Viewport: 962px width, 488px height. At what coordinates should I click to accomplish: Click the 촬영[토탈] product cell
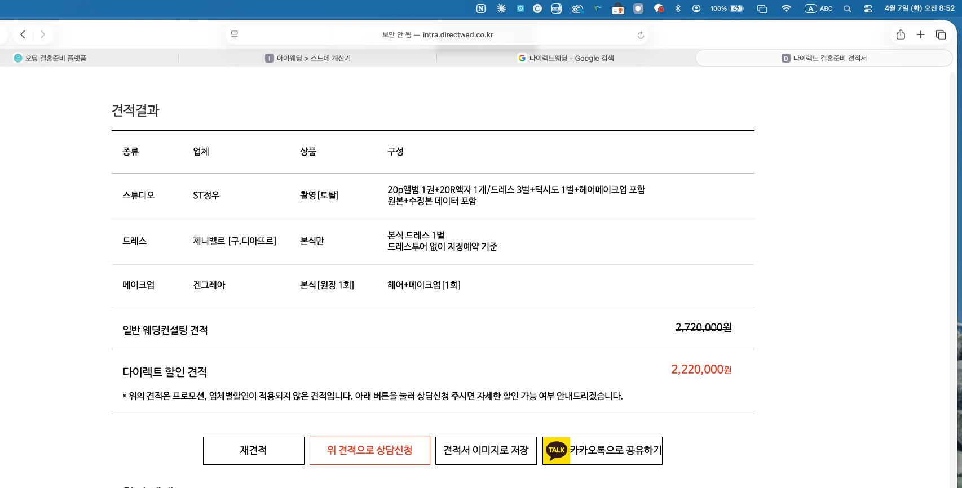click(x=319, y=196)
